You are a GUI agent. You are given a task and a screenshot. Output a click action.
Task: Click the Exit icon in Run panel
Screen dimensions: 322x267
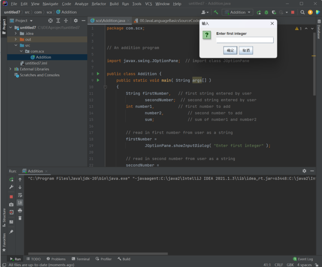(x=11, y=212)
